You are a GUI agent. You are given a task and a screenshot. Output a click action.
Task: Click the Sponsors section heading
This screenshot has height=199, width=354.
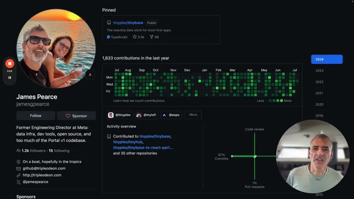[x=26, y=197]
